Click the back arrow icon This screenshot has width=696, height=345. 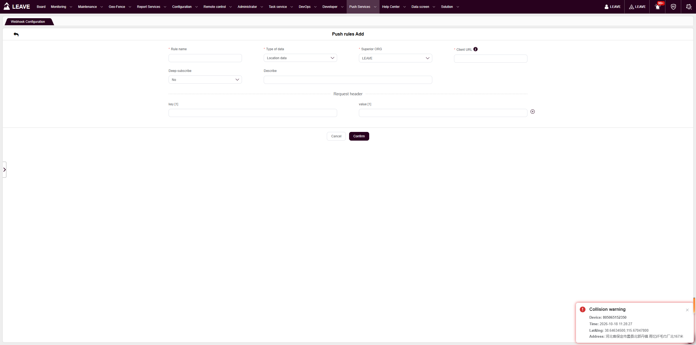(16, 34)
